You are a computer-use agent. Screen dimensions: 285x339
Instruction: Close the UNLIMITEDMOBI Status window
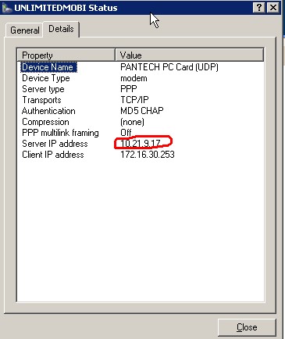273,8
